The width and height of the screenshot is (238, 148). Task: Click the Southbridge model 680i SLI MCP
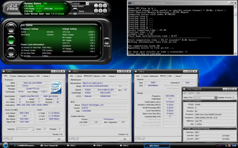(x=105, y=93)
